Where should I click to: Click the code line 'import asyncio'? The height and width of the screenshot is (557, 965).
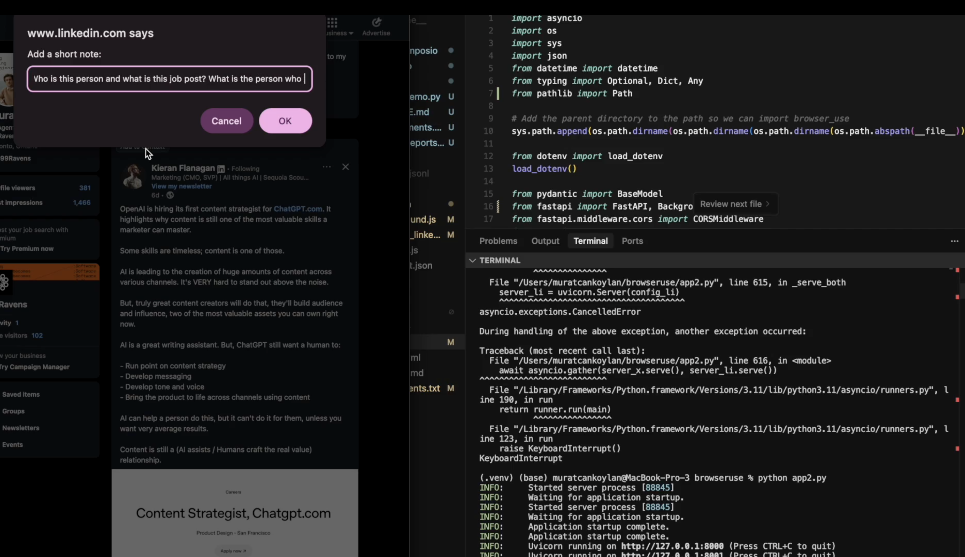(547, 18)
